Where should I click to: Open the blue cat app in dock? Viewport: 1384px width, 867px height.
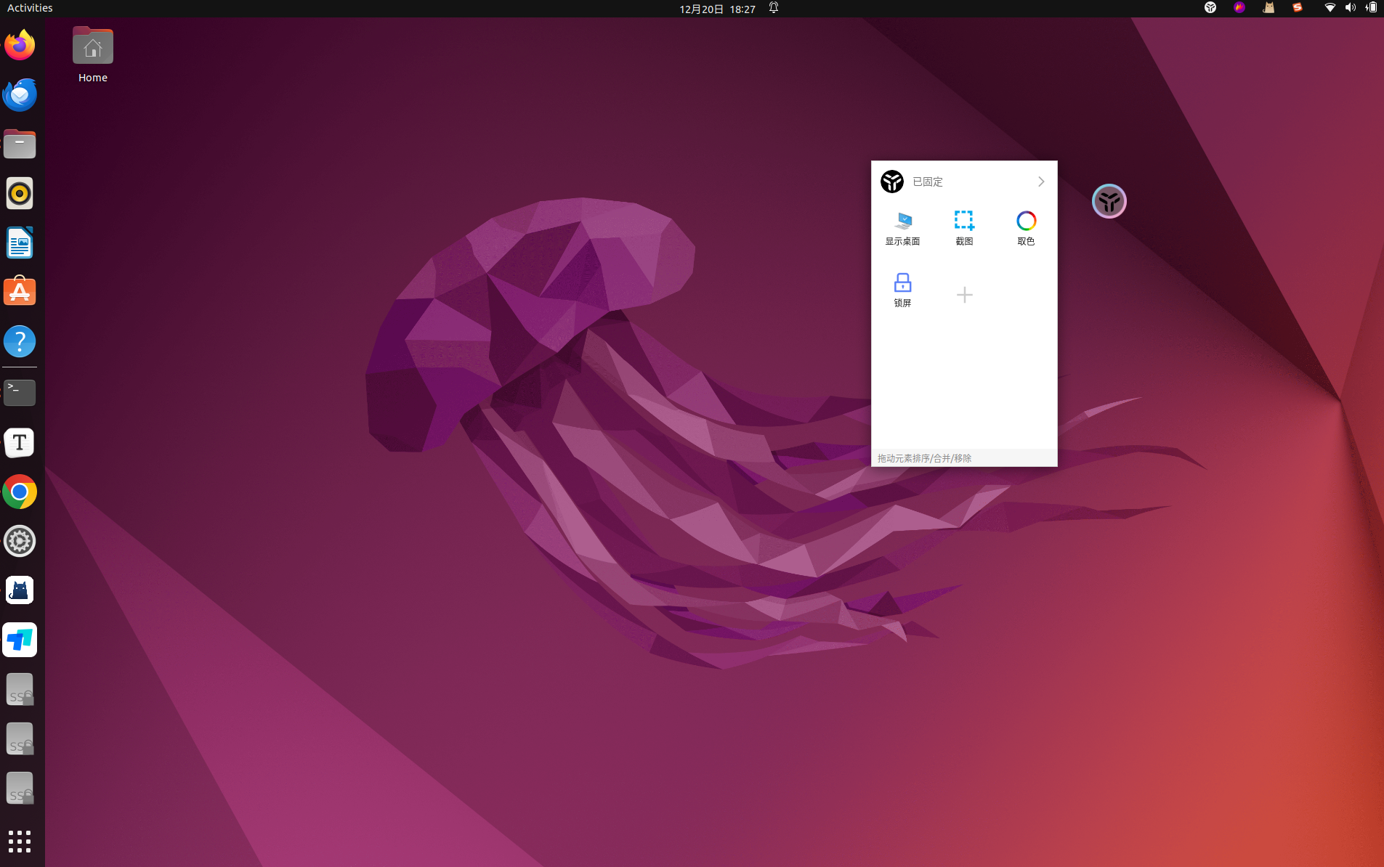point(20,590)
